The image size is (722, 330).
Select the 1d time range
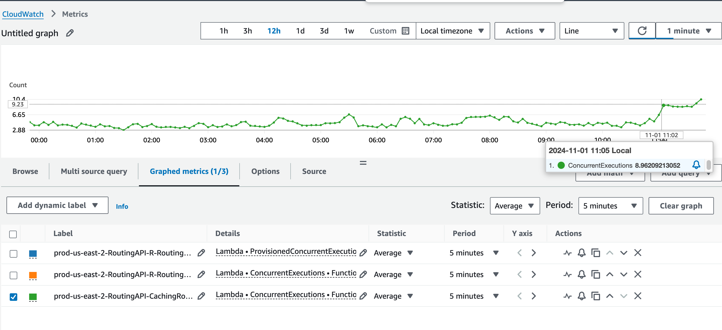[x=300, y=31]
